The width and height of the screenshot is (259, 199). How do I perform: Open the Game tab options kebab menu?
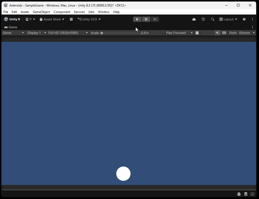(252, 27)
